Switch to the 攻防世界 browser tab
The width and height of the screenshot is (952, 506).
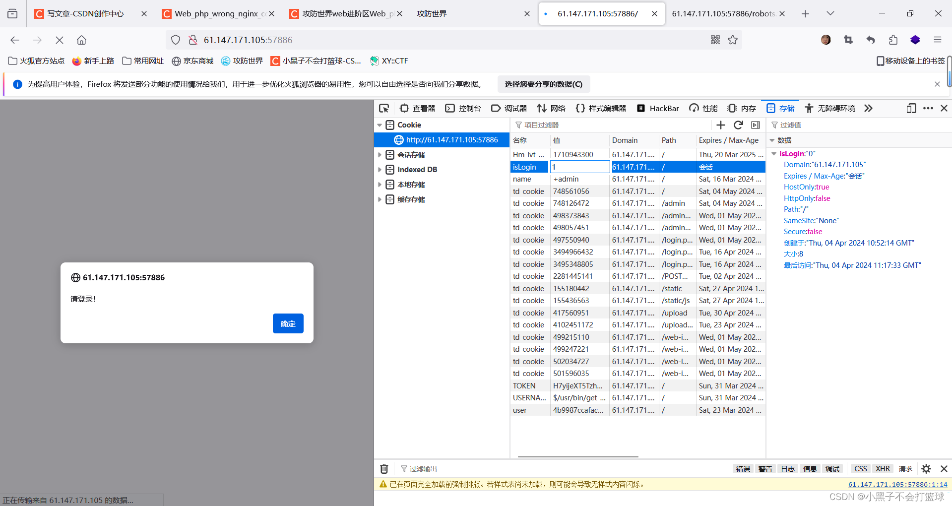coord(432,13)
